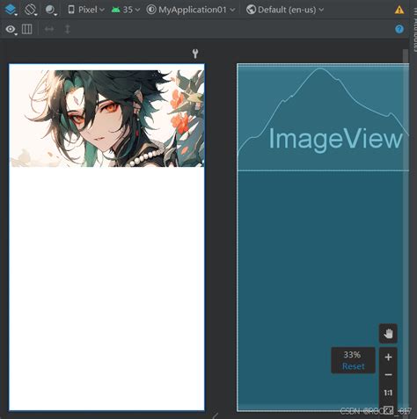Open the view options eye menu
Viewport: 417px width, 419px height.
pyautogui.click(x=11, y=29)
